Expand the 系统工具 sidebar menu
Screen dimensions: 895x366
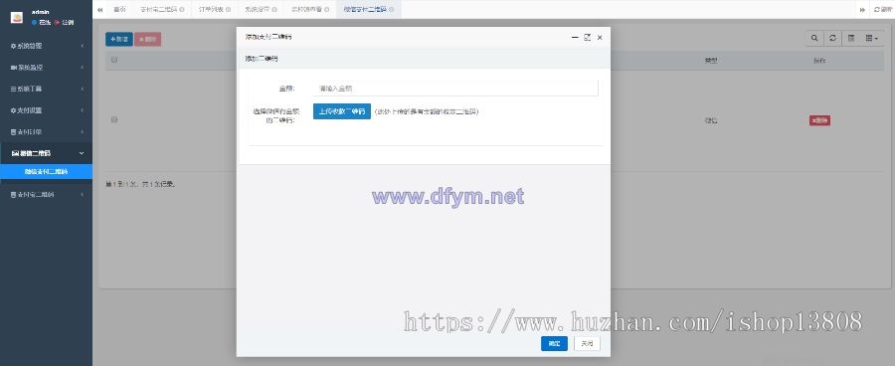tap(46, 90)
